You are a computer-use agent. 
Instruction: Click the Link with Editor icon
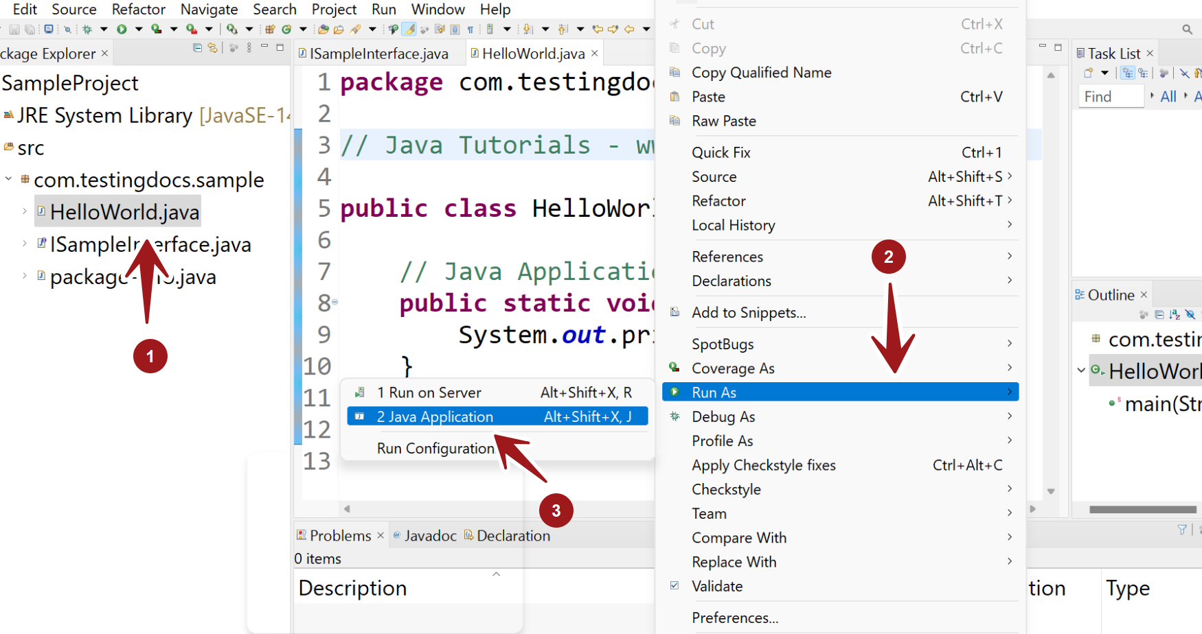[213, 48]
